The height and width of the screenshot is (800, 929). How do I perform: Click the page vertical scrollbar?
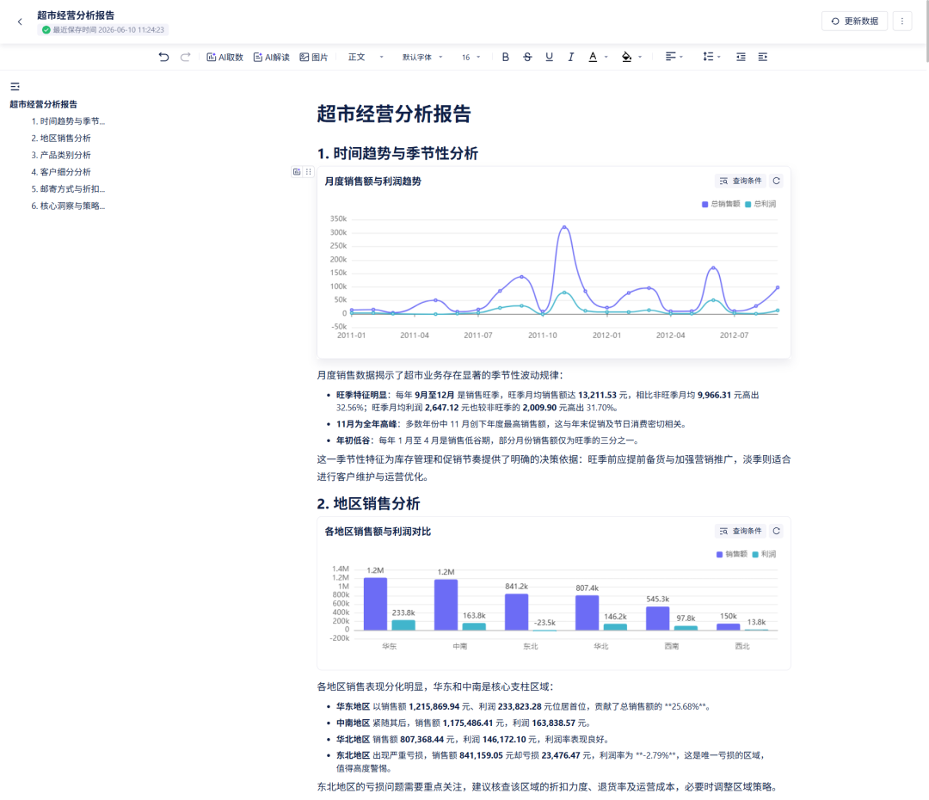coord(926,31)
